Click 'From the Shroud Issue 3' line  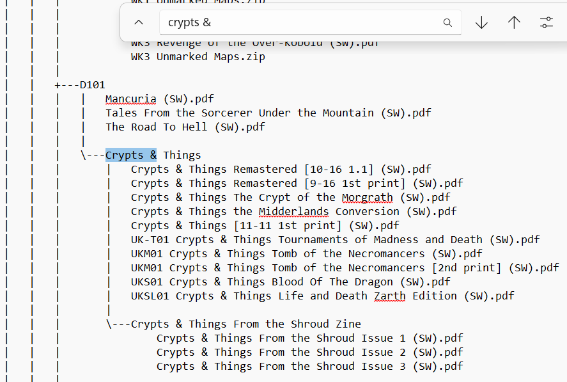309,367
